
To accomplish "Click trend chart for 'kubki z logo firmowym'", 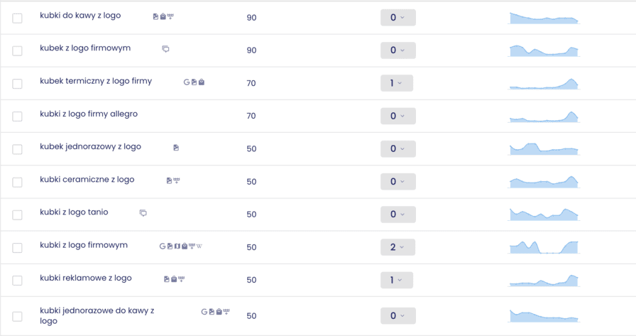I will [x=544, y=246].
